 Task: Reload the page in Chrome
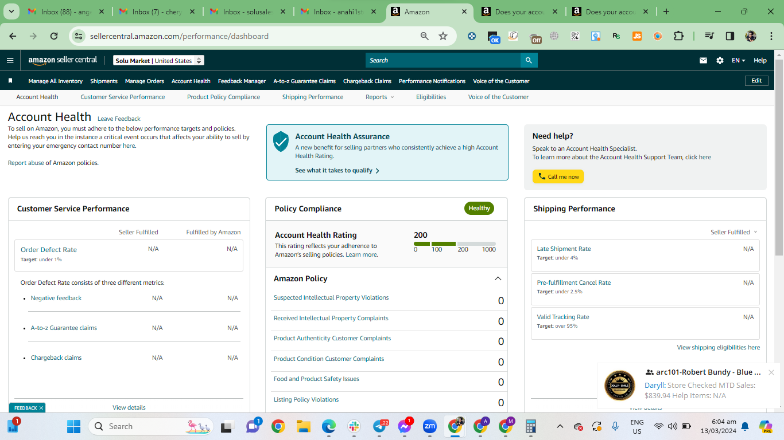click(x=54, y=36)
